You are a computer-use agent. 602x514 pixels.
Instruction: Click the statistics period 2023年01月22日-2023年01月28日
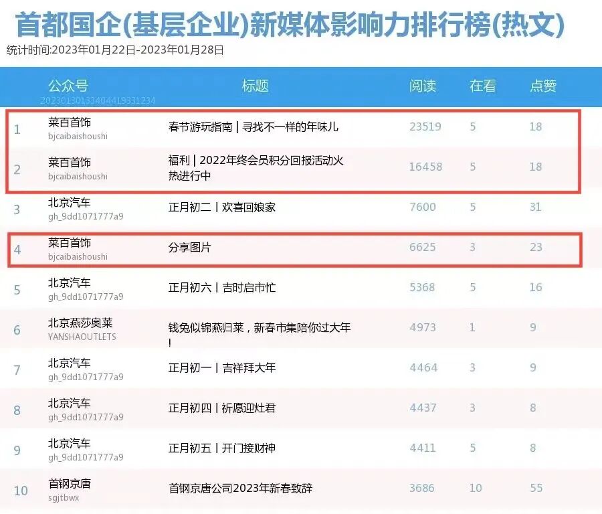tap(138, 50)
